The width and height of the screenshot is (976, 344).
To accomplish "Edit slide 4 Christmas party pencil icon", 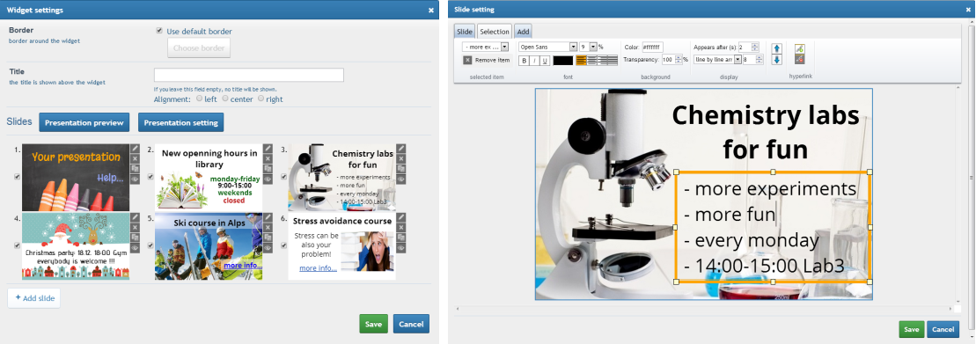I will 135,217.
